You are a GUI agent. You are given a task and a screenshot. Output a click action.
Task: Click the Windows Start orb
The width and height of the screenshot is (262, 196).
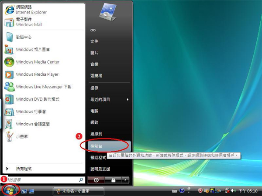click(9, 191)
